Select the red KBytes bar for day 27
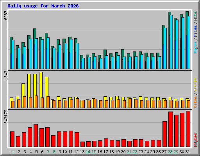Image resolution: width=200 pixels, height=156 pixels. pos(165,134)
